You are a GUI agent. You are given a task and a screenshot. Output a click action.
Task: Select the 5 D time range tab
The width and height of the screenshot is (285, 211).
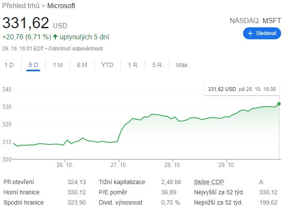(33, 65)
